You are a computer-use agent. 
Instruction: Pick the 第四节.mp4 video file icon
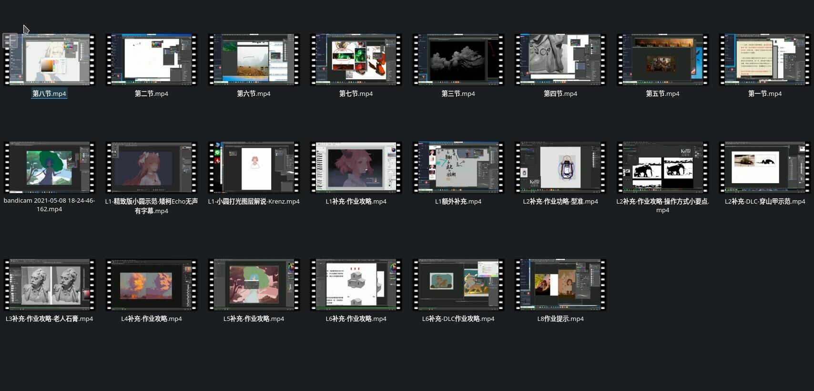coord(560,60)
